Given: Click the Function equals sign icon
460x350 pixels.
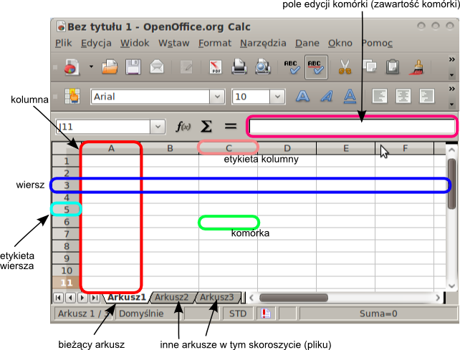Looking at the screenshot, I should pyautogui.click(x=230, y=127).
